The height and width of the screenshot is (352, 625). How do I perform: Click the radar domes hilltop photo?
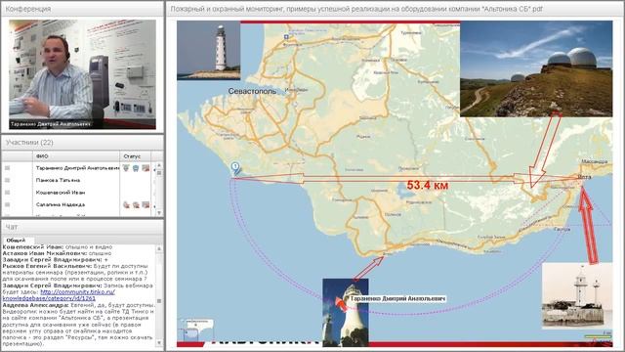[536, 68]
